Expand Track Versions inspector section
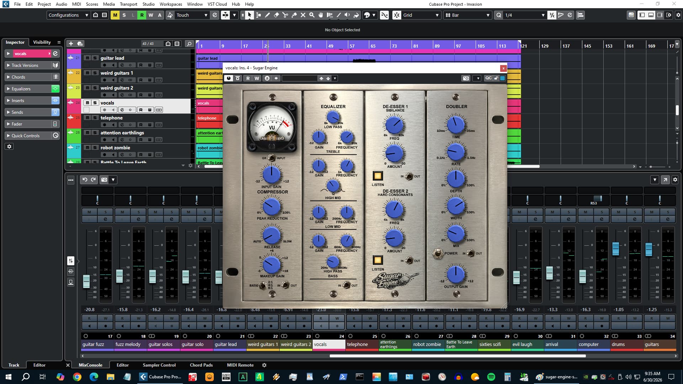This screenshot has width=683, height=384. (28, 65)
